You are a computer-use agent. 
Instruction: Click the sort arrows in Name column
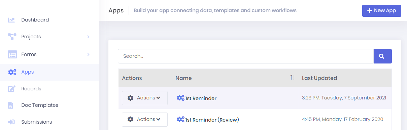pos(292,78)
